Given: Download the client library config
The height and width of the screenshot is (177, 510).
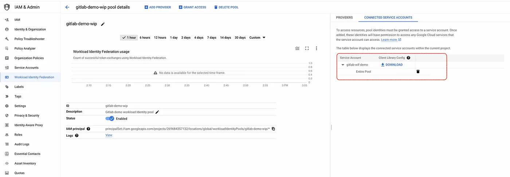Looking at the screenshot, I should point(392,65).
